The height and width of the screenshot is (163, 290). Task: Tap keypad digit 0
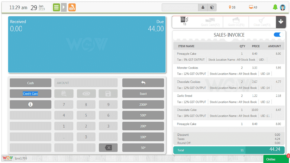(x=86, y=137)
